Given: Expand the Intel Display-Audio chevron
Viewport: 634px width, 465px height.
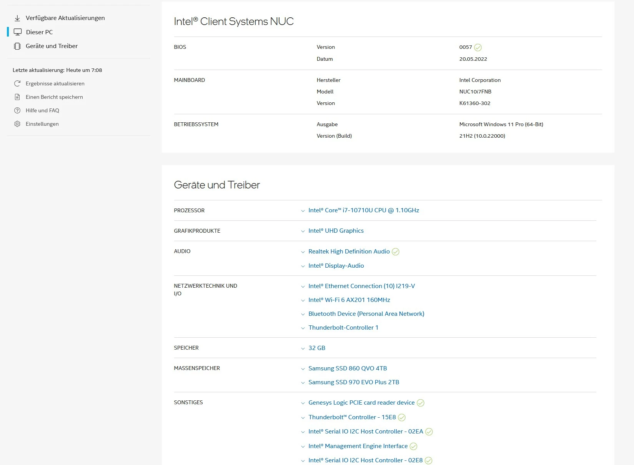Looking at the screenshot, I should point(303,266).
